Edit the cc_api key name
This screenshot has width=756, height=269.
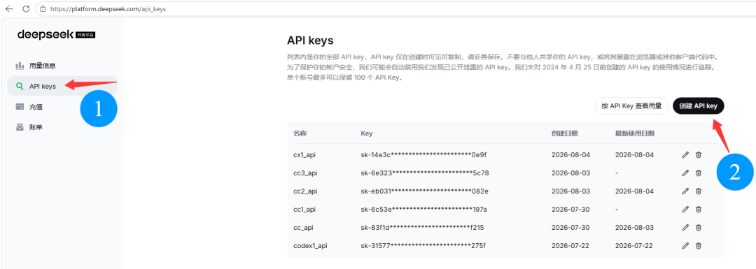click(x=685, y=227)
